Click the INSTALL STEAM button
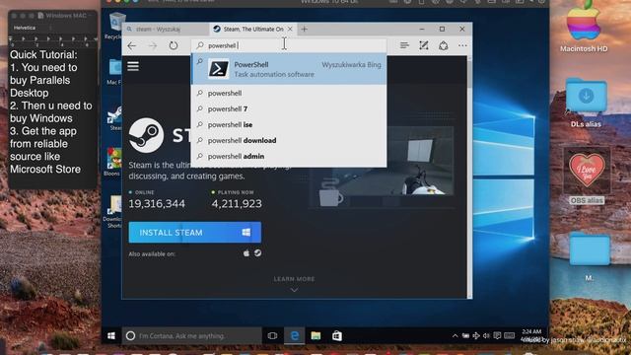 click(195, 233)
